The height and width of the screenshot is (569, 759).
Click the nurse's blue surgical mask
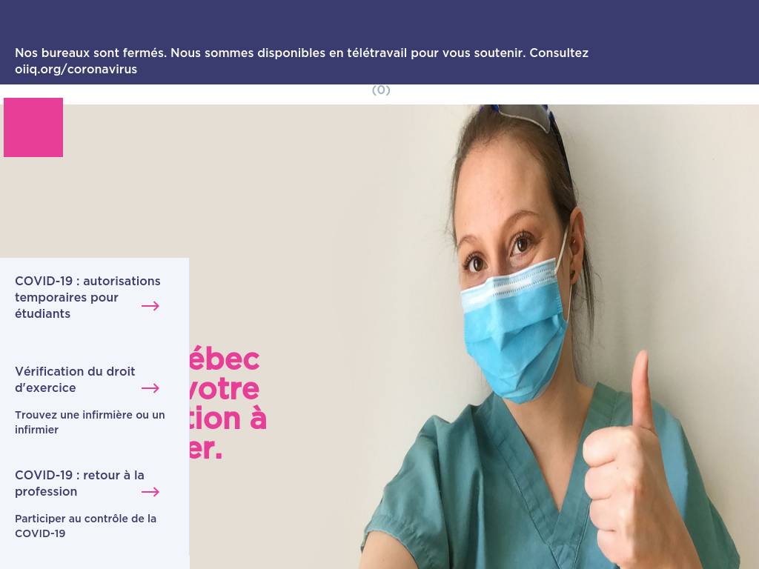tap(514, 329)
